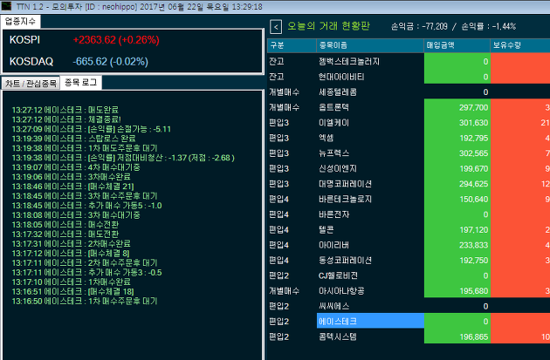The image size is (550, 360).
Task: Click log line 저점대비청산 : -1.37
Action: pos(123,158)
